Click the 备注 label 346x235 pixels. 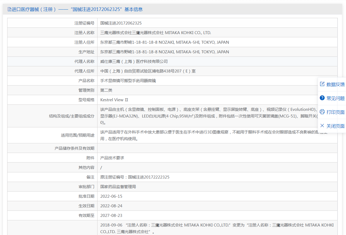(90, 177)
